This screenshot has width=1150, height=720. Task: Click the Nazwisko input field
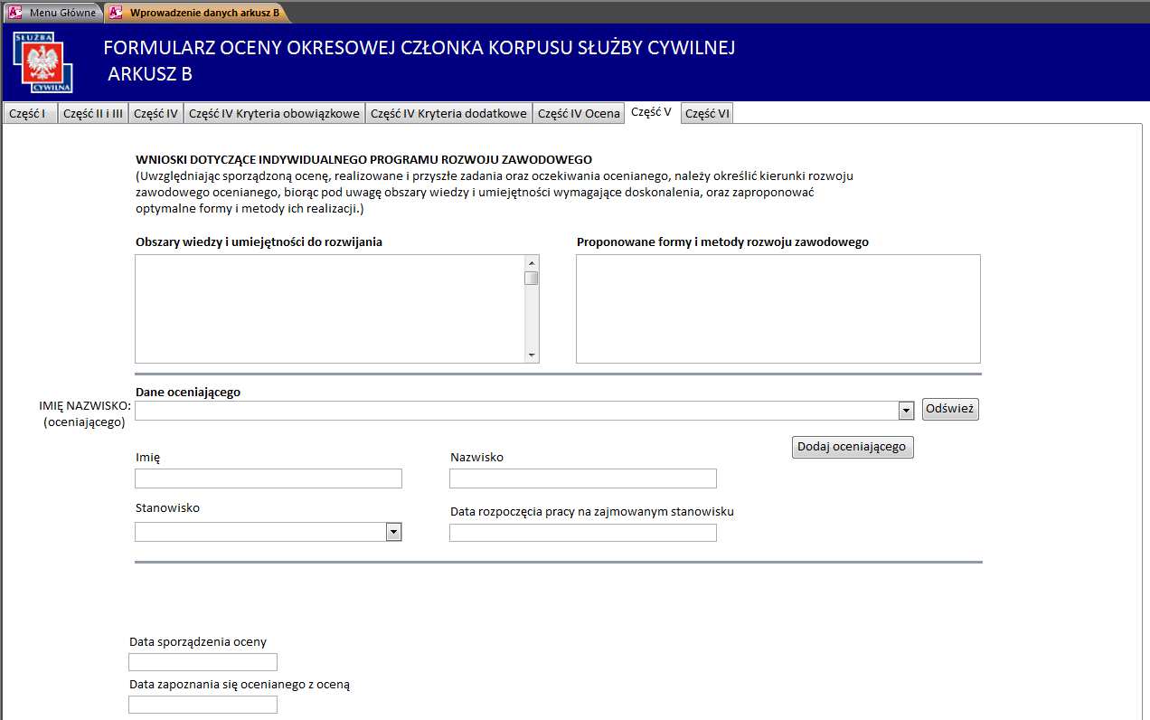583,478
